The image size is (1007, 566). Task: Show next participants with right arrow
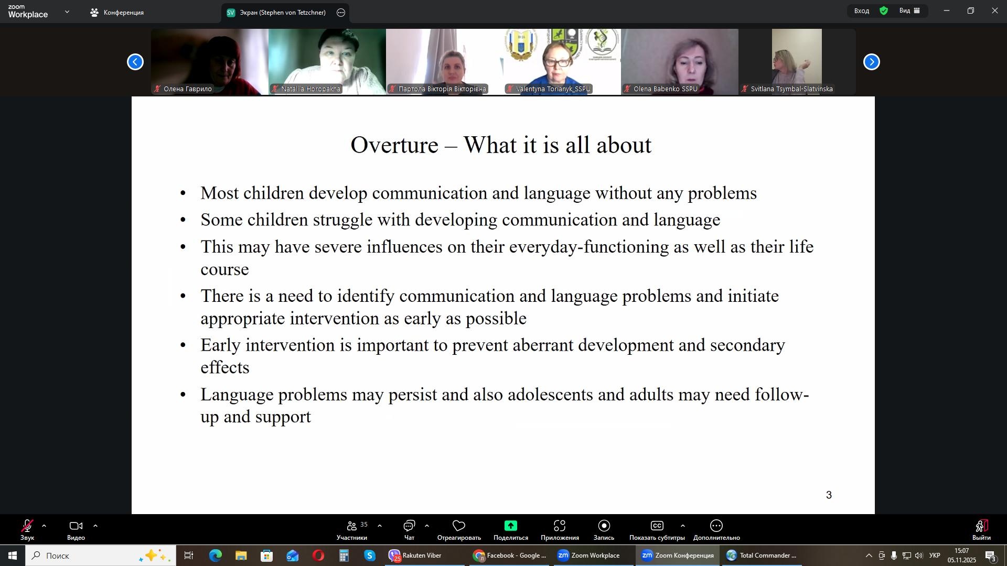point(871,62)
